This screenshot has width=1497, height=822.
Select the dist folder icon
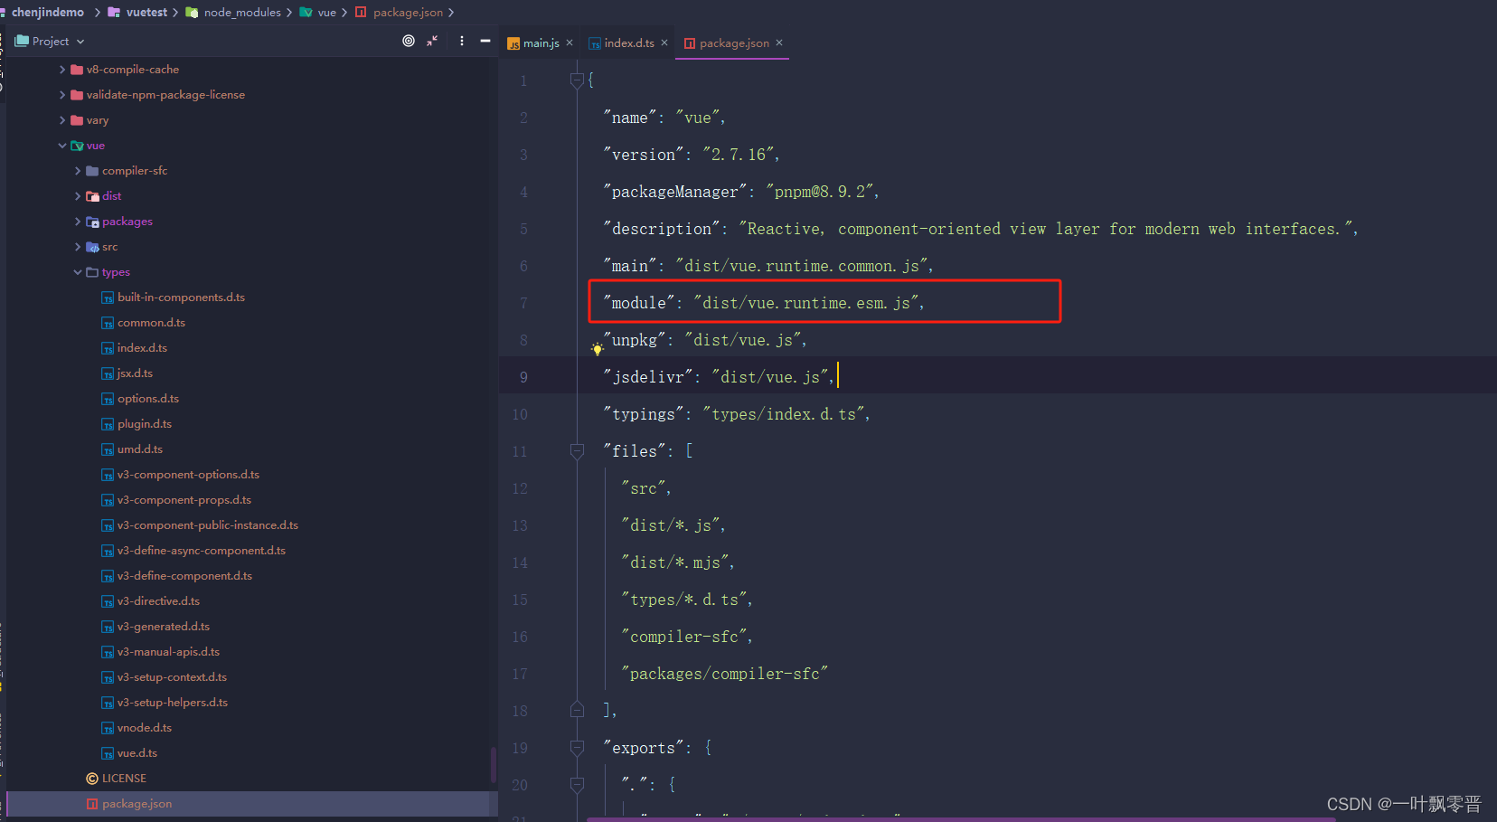(92, 196)
